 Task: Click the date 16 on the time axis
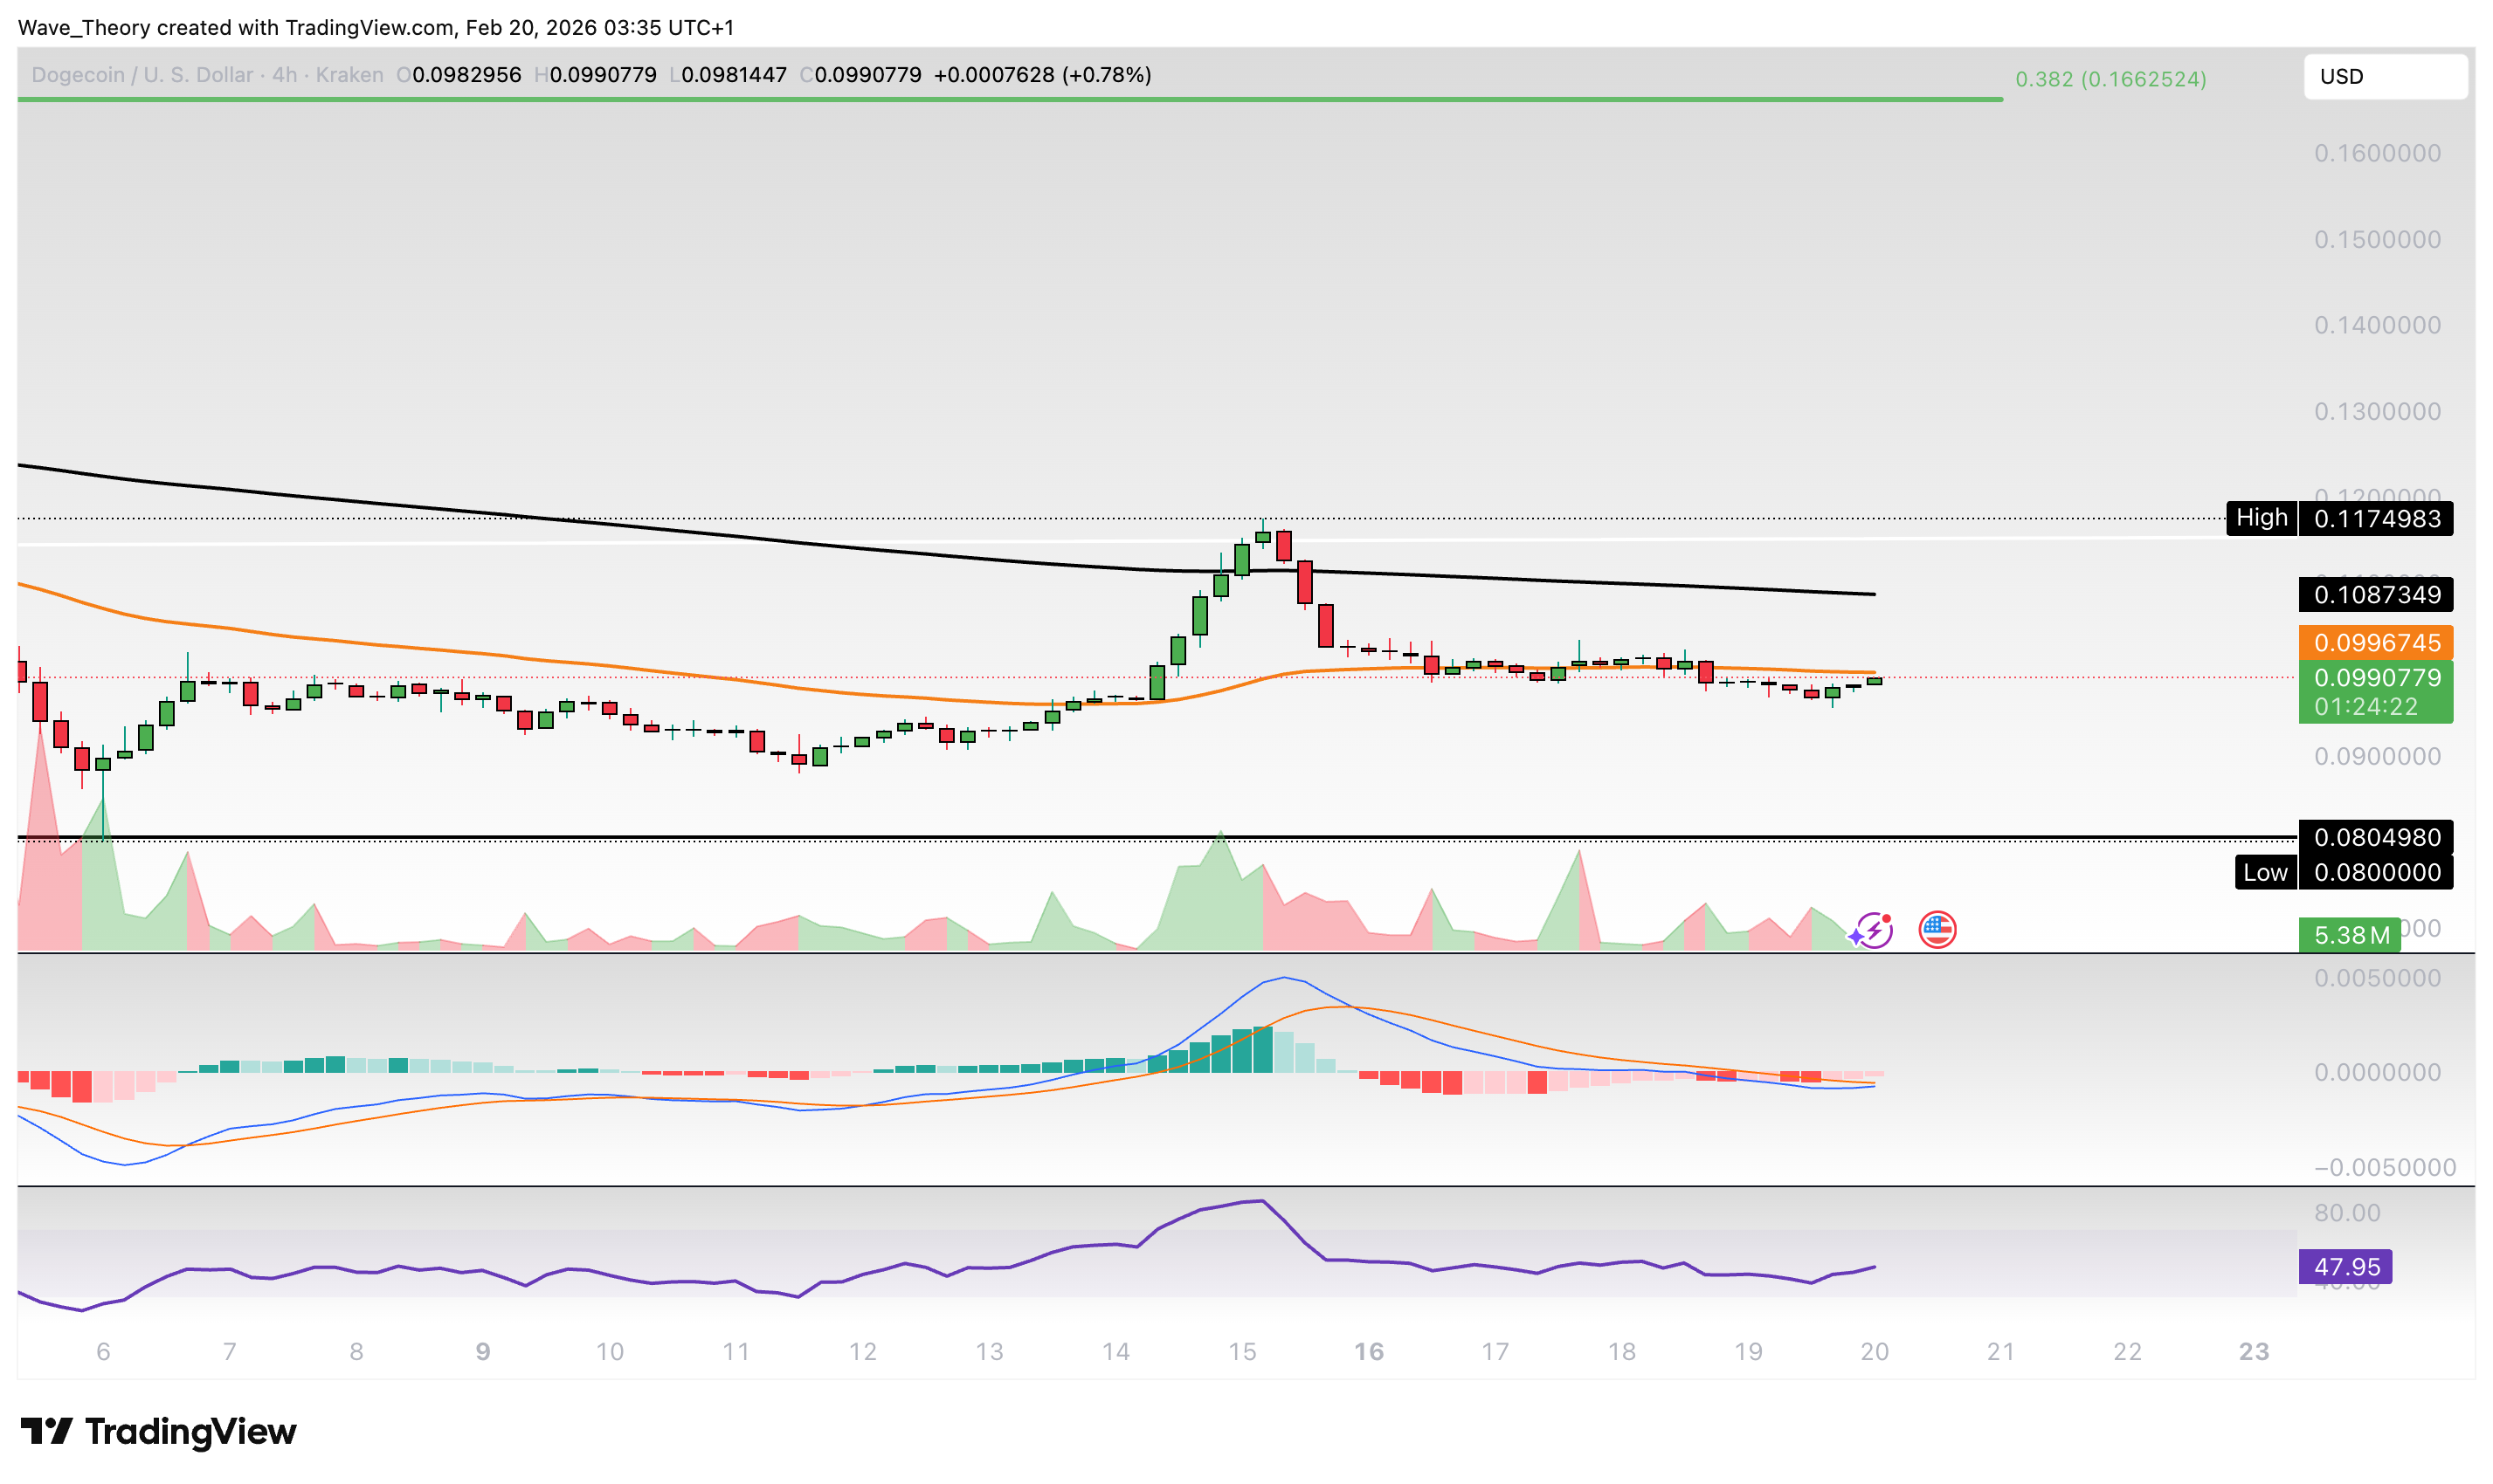(1370, 1351)
